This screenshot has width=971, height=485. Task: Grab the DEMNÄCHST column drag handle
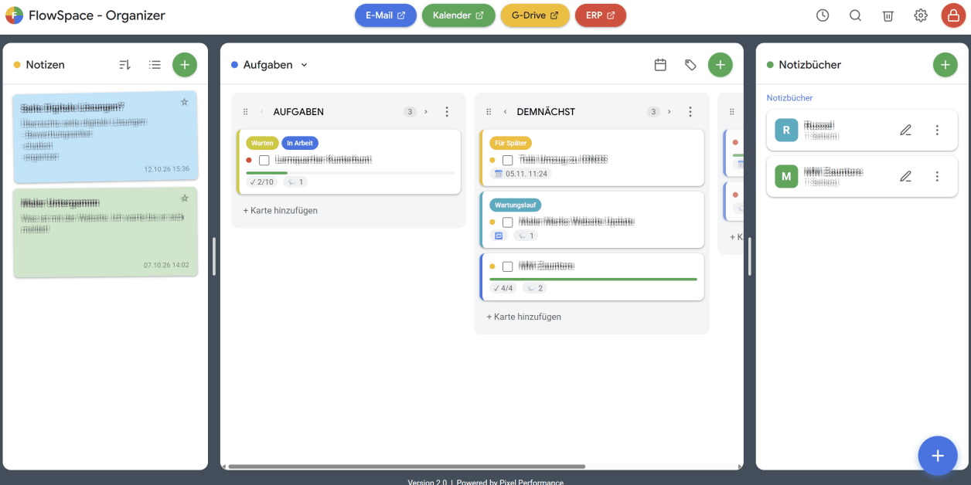click(489, 112)
